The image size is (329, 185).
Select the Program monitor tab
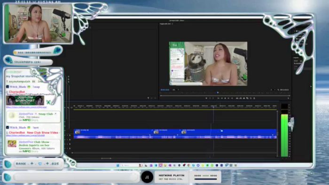(166, 24)
